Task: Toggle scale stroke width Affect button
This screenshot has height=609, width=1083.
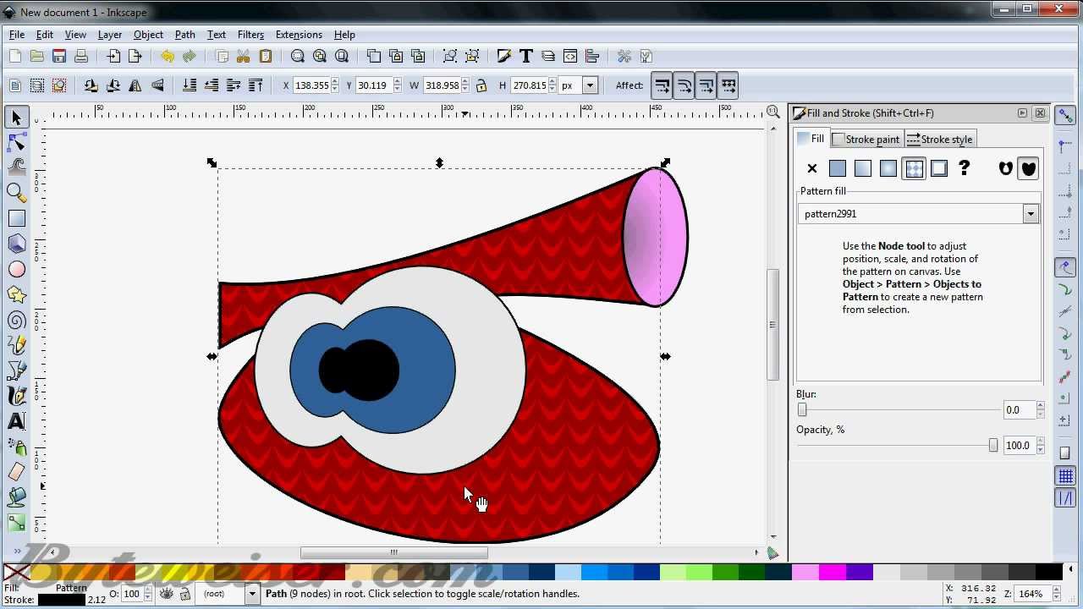Action: [662, 85]
